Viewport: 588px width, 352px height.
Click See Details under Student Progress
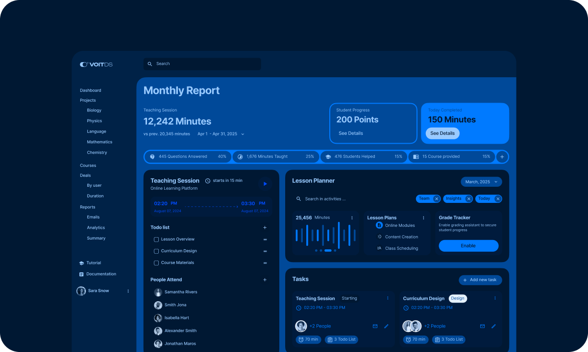pyautogui.click(x=351, y=133)
